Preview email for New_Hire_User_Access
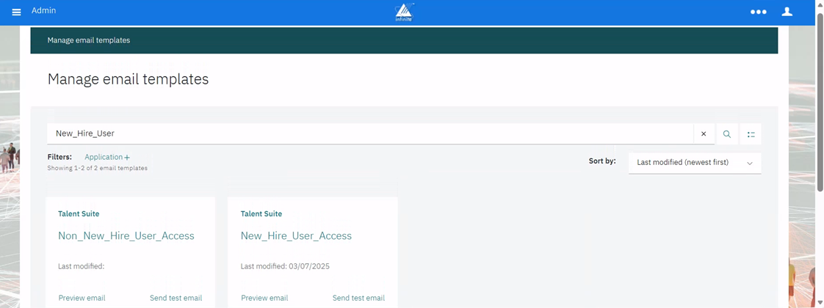The height and width of the screenshot is (308, 824). click(x=264, y=298)
